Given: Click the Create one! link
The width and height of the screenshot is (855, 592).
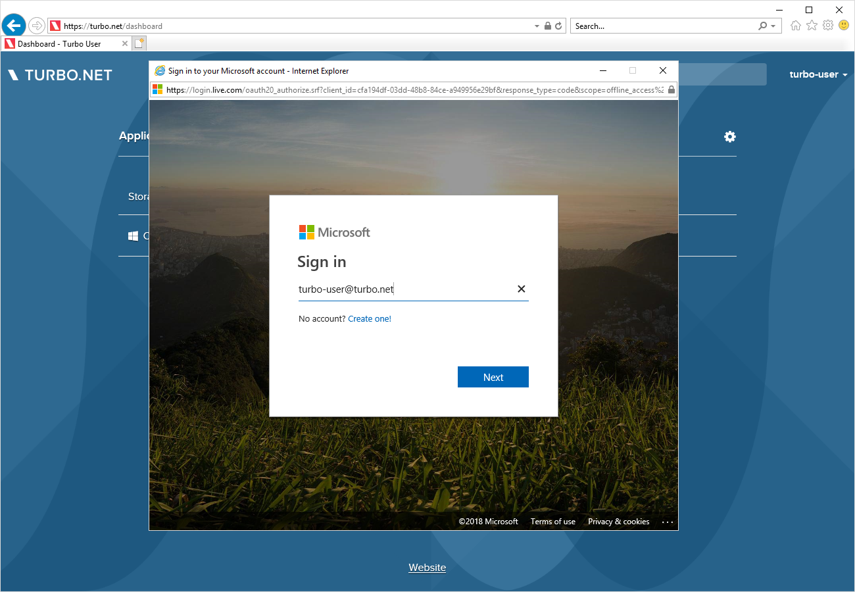Looking at the screenshot, I should [369, 318].
